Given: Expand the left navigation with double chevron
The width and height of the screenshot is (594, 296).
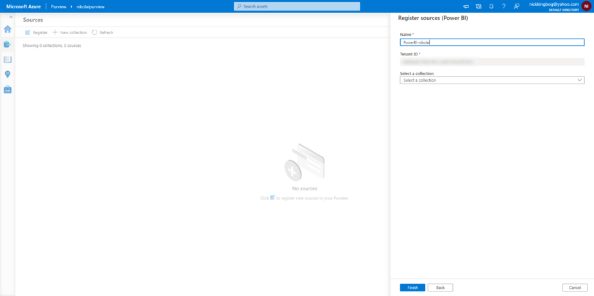Looking at the screenshot, I should [x=10, y=17].
